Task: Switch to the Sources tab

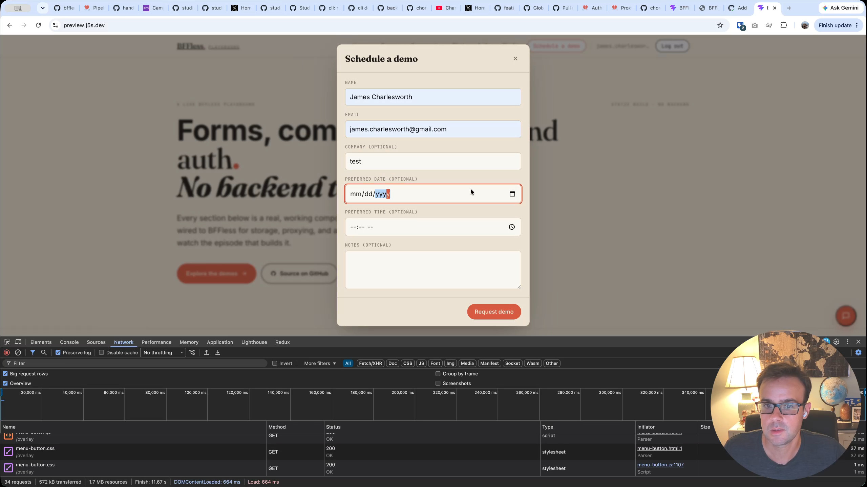Action: [x=96, y=342]
